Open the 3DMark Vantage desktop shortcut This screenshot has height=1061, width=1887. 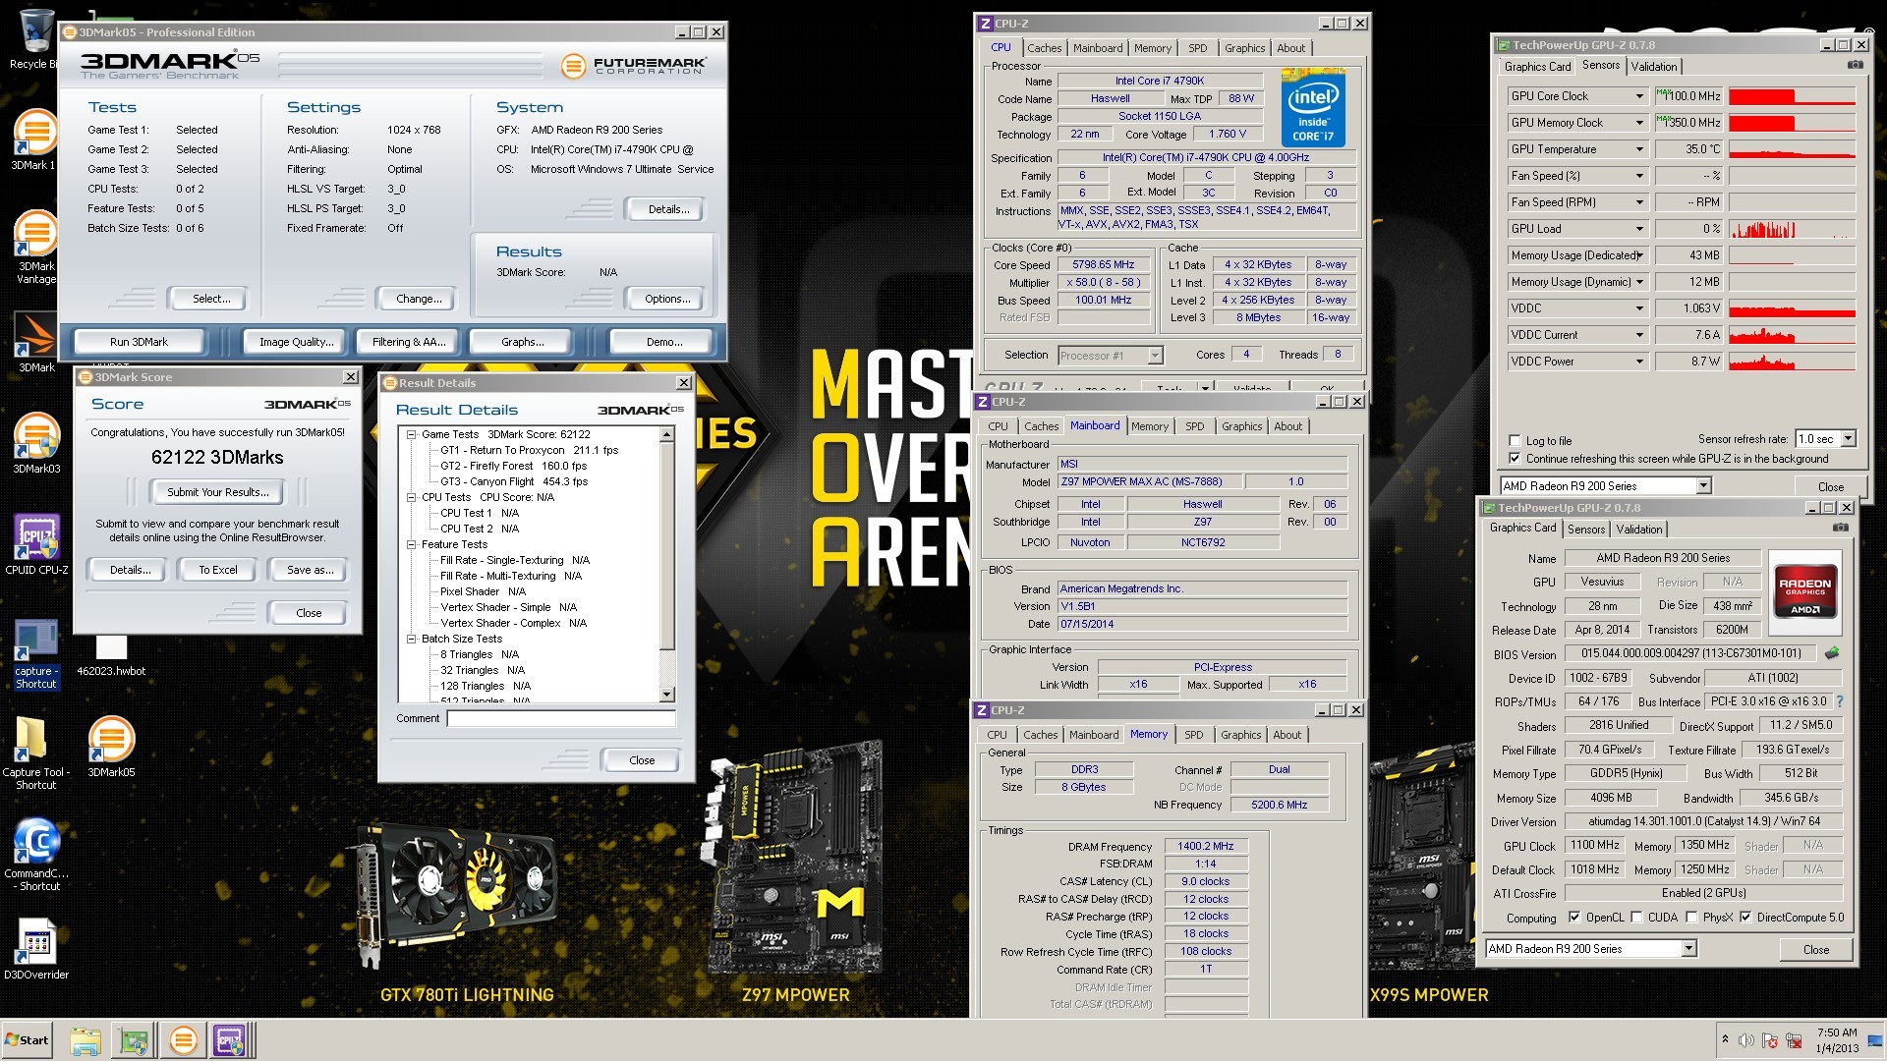[36, 247]
